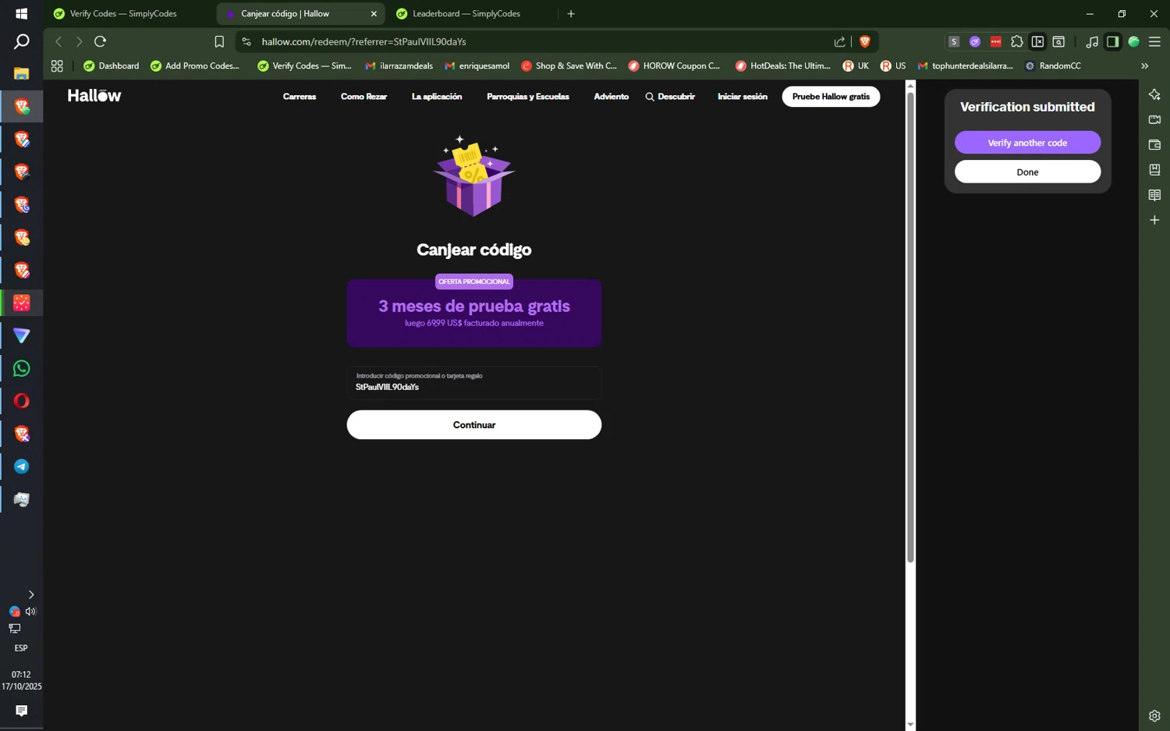Open the enriquesamol Gmail bookmark
Viewport: 1170px width, 731px height.
(x=477, y=66)
